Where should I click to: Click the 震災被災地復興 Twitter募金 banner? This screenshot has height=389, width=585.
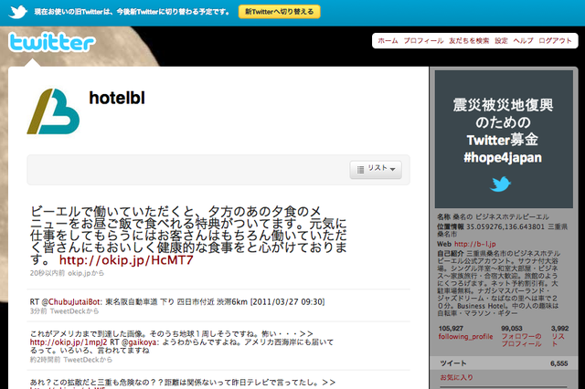[x=504, y=139]
